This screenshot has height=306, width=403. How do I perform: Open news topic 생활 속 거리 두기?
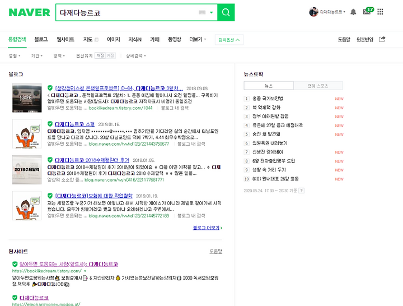click(x=269, y=170)
